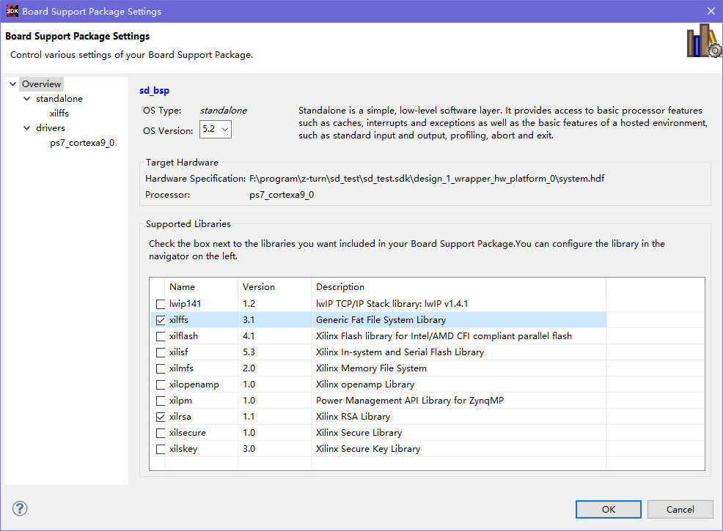This screenshot has height=531, width=723.
Task: Check the xilmfs library checkbox
Action: [x=161, y=368]
